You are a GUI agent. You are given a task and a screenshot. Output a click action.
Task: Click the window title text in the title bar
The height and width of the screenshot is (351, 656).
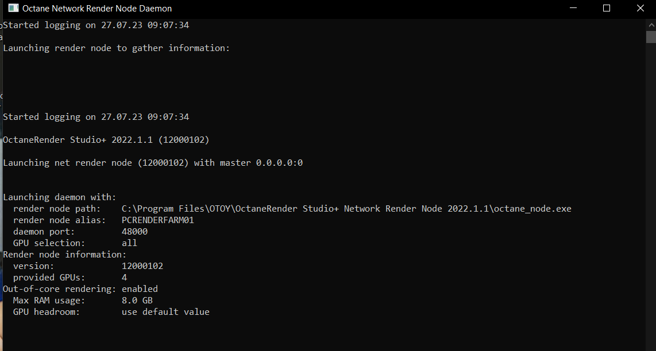click(x=97, y=9)
